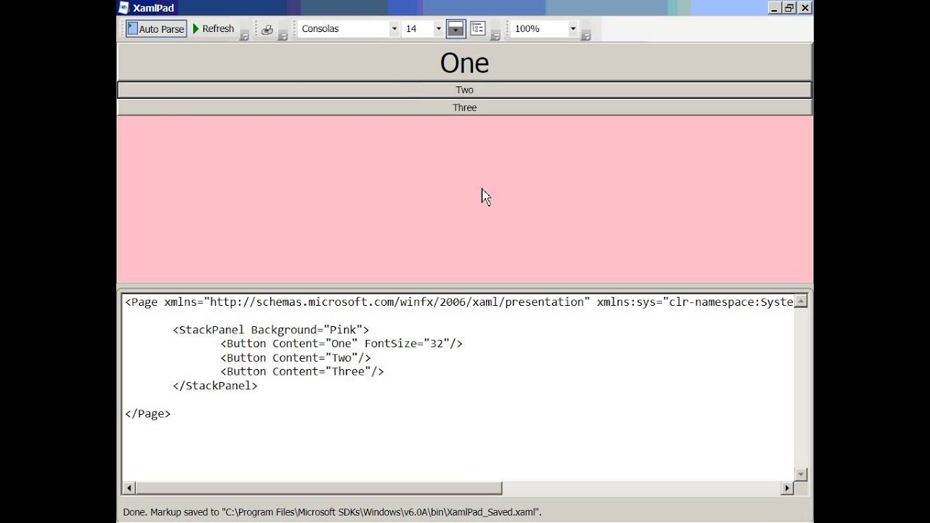Show the visual tree explorer icon
This screenshot has width=930, height=523.
[x=477, y=29]
